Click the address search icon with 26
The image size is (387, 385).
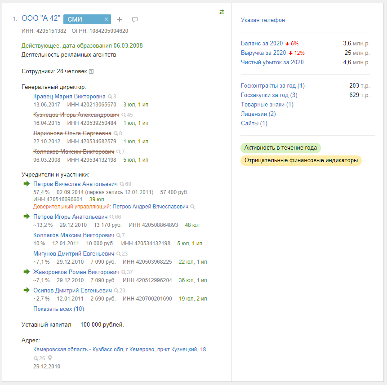(36, 358)
